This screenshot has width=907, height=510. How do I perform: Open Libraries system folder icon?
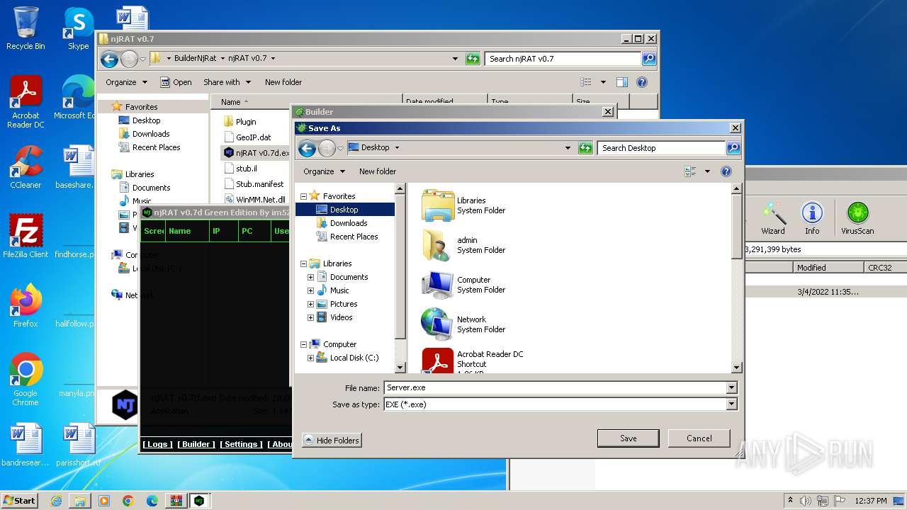coord(438,205)
